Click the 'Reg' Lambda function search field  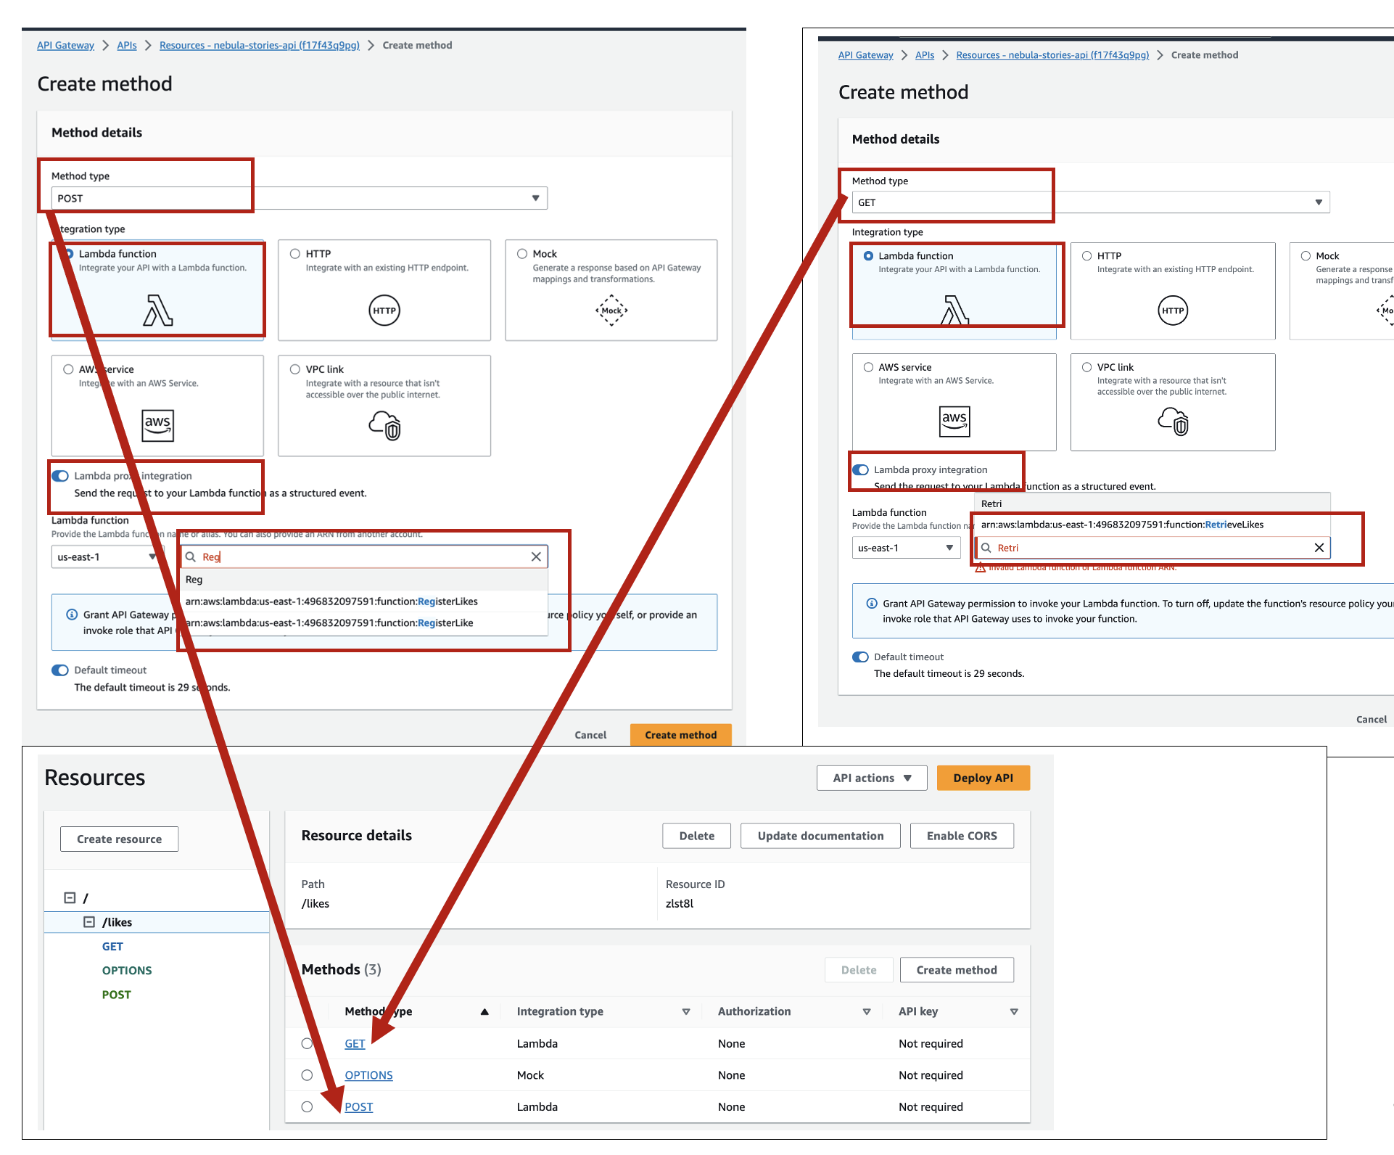[364, 556]
